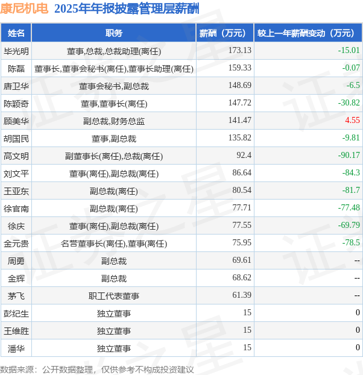Click salary value 92.4
This screenshot has width=363, height=375.
tap(244, 155)
